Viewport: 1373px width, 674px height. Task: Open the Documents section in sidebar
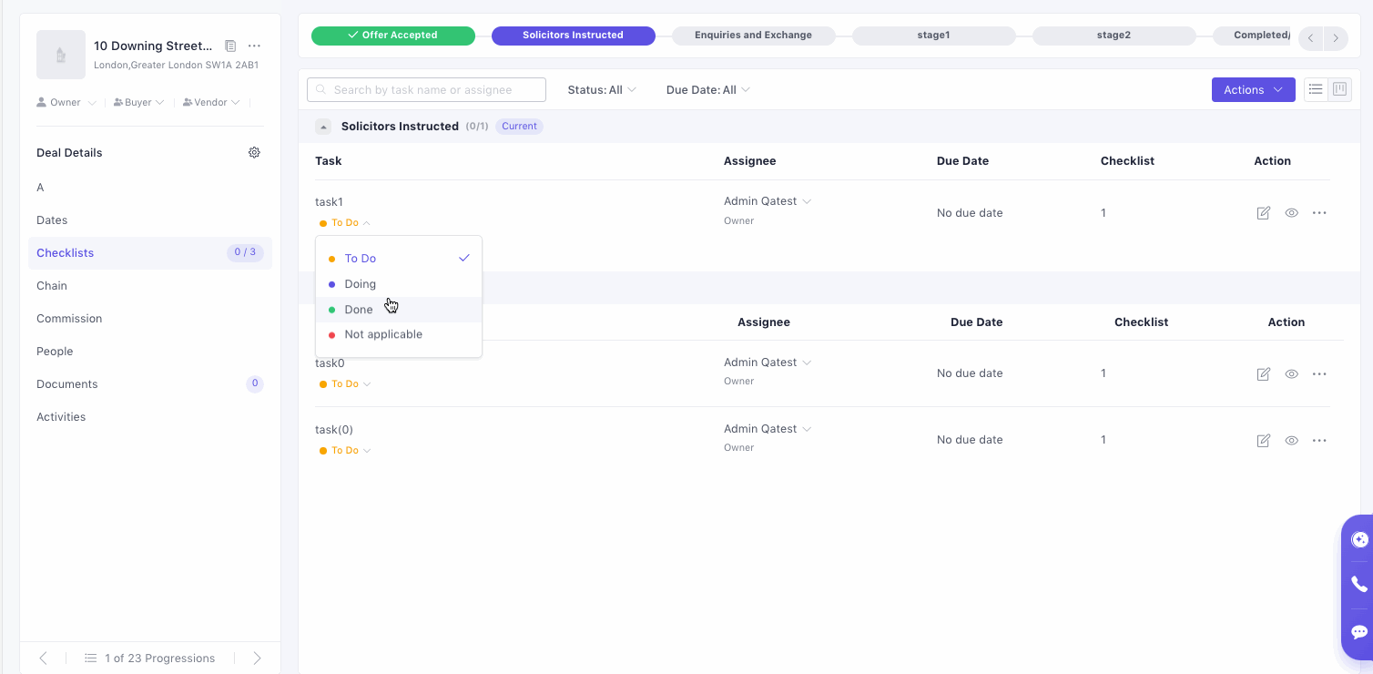[x=67, y=384]
